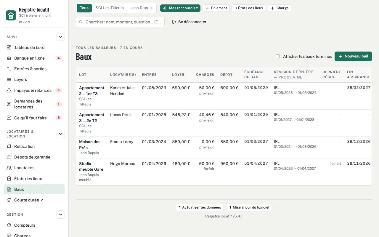Click lot name Appartement 2 — 1er T3
The width and height of the screenshot is (379, 237).
pos(92,91)
